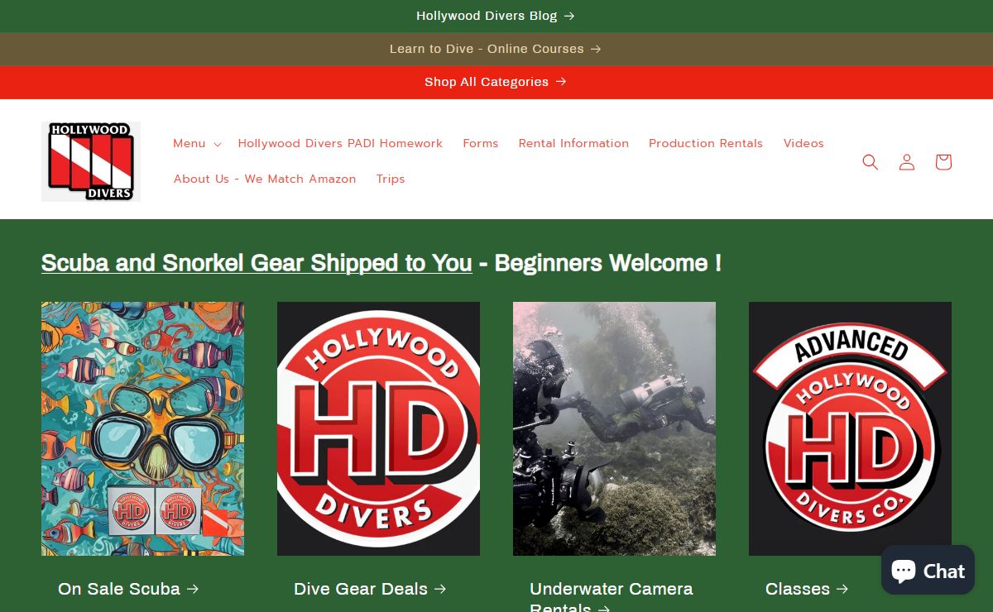Open Scuba and Snorkel Gear Shipped link
Image resolution: width=993 pixels, height=612 pixels.
pos(257,263)
